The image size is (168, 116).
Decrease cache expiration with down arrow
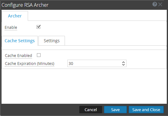[x=123, y=65]
